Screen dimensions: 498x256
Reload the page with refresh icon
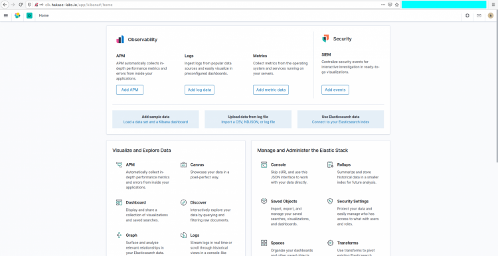[21, 5]
